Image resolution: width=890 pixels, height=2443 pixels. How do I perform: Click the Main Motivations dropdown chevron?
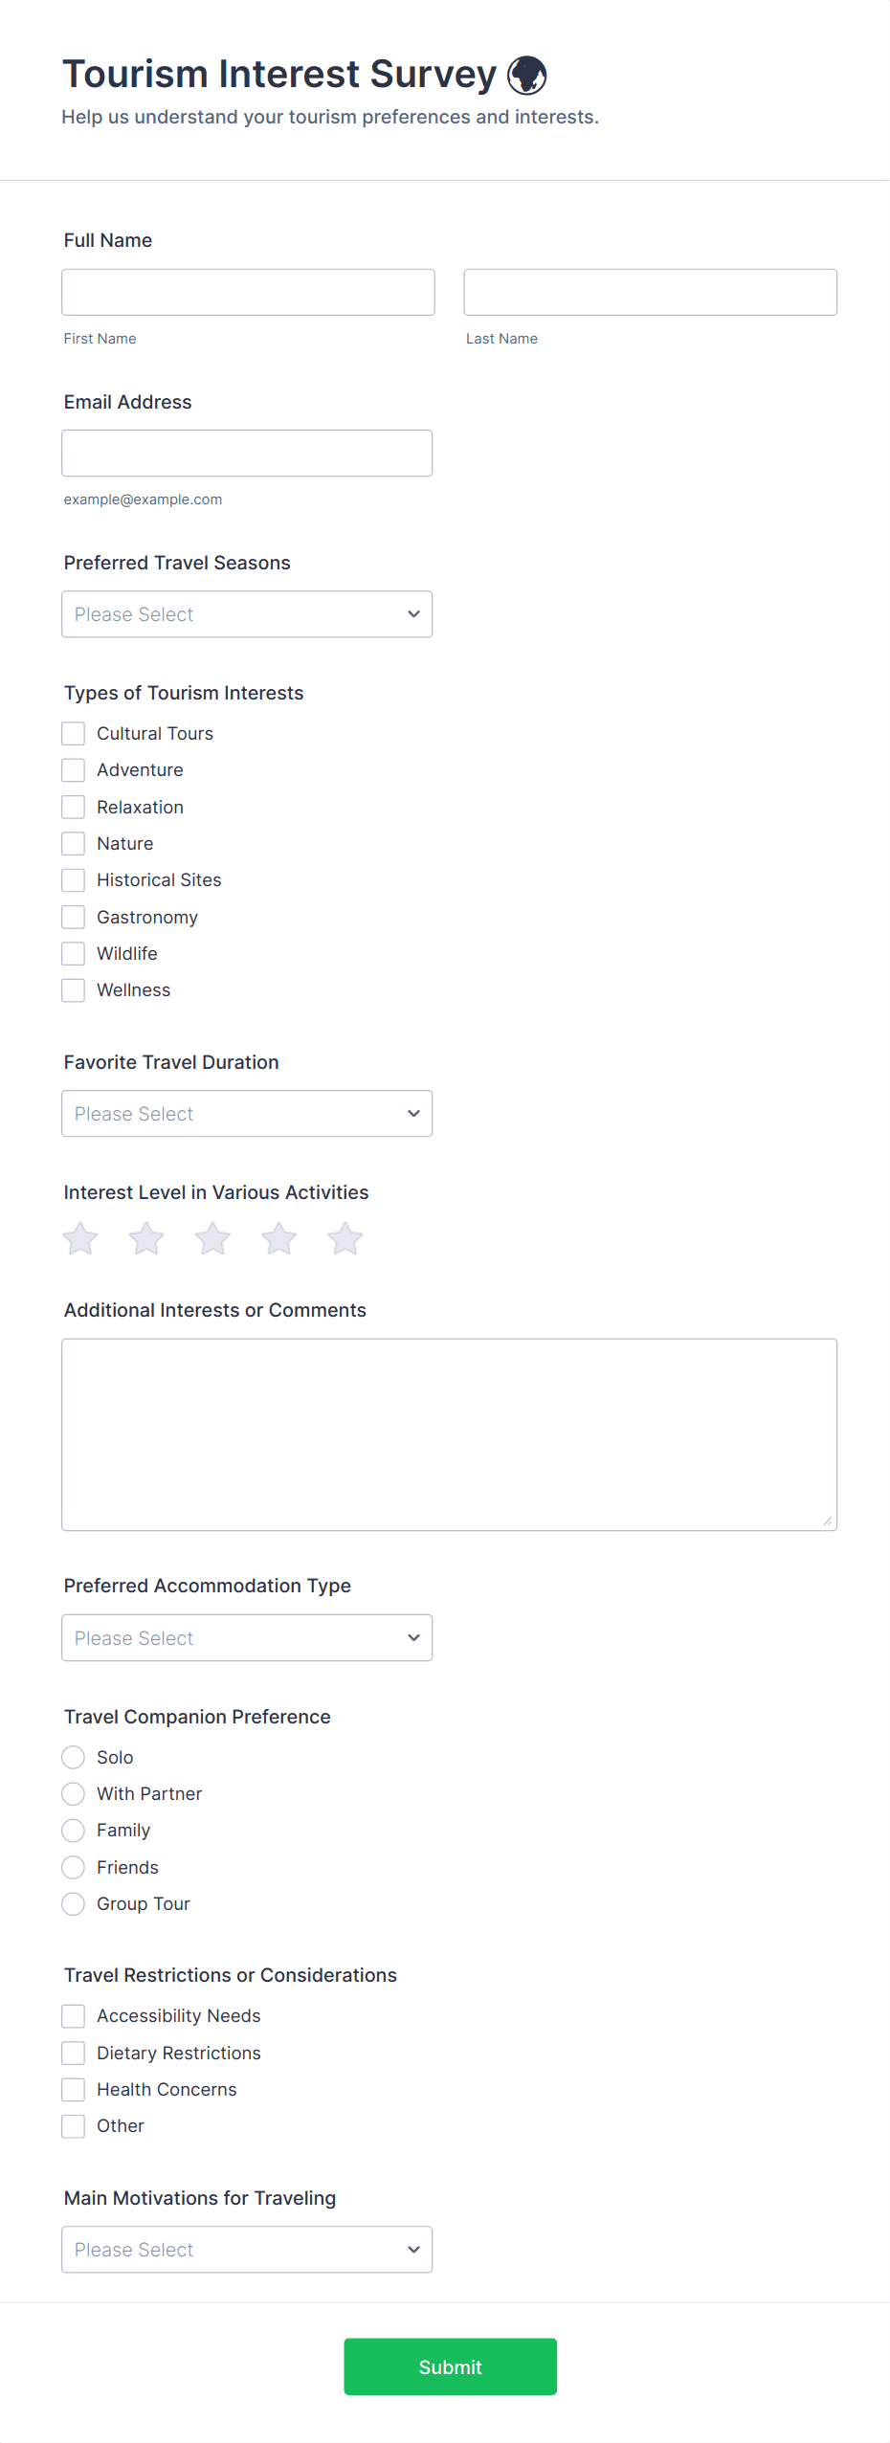413,2250
